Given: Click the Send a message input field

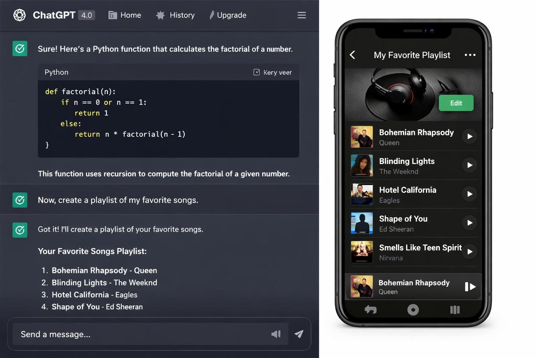Looking at the screenshot, I should (x=150, y=334).
